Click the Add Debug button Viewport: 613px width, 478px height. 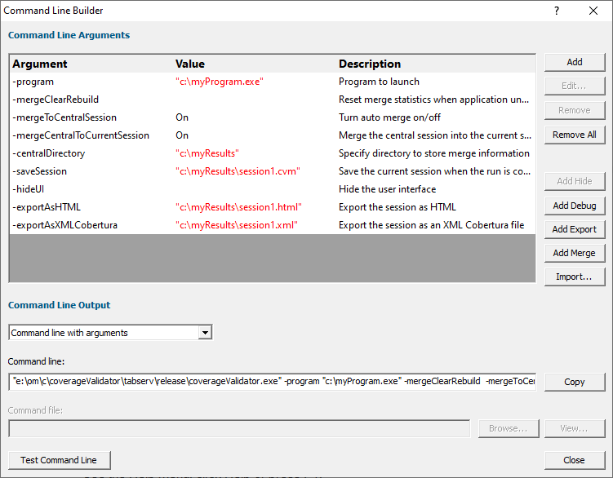click(575, 206)
